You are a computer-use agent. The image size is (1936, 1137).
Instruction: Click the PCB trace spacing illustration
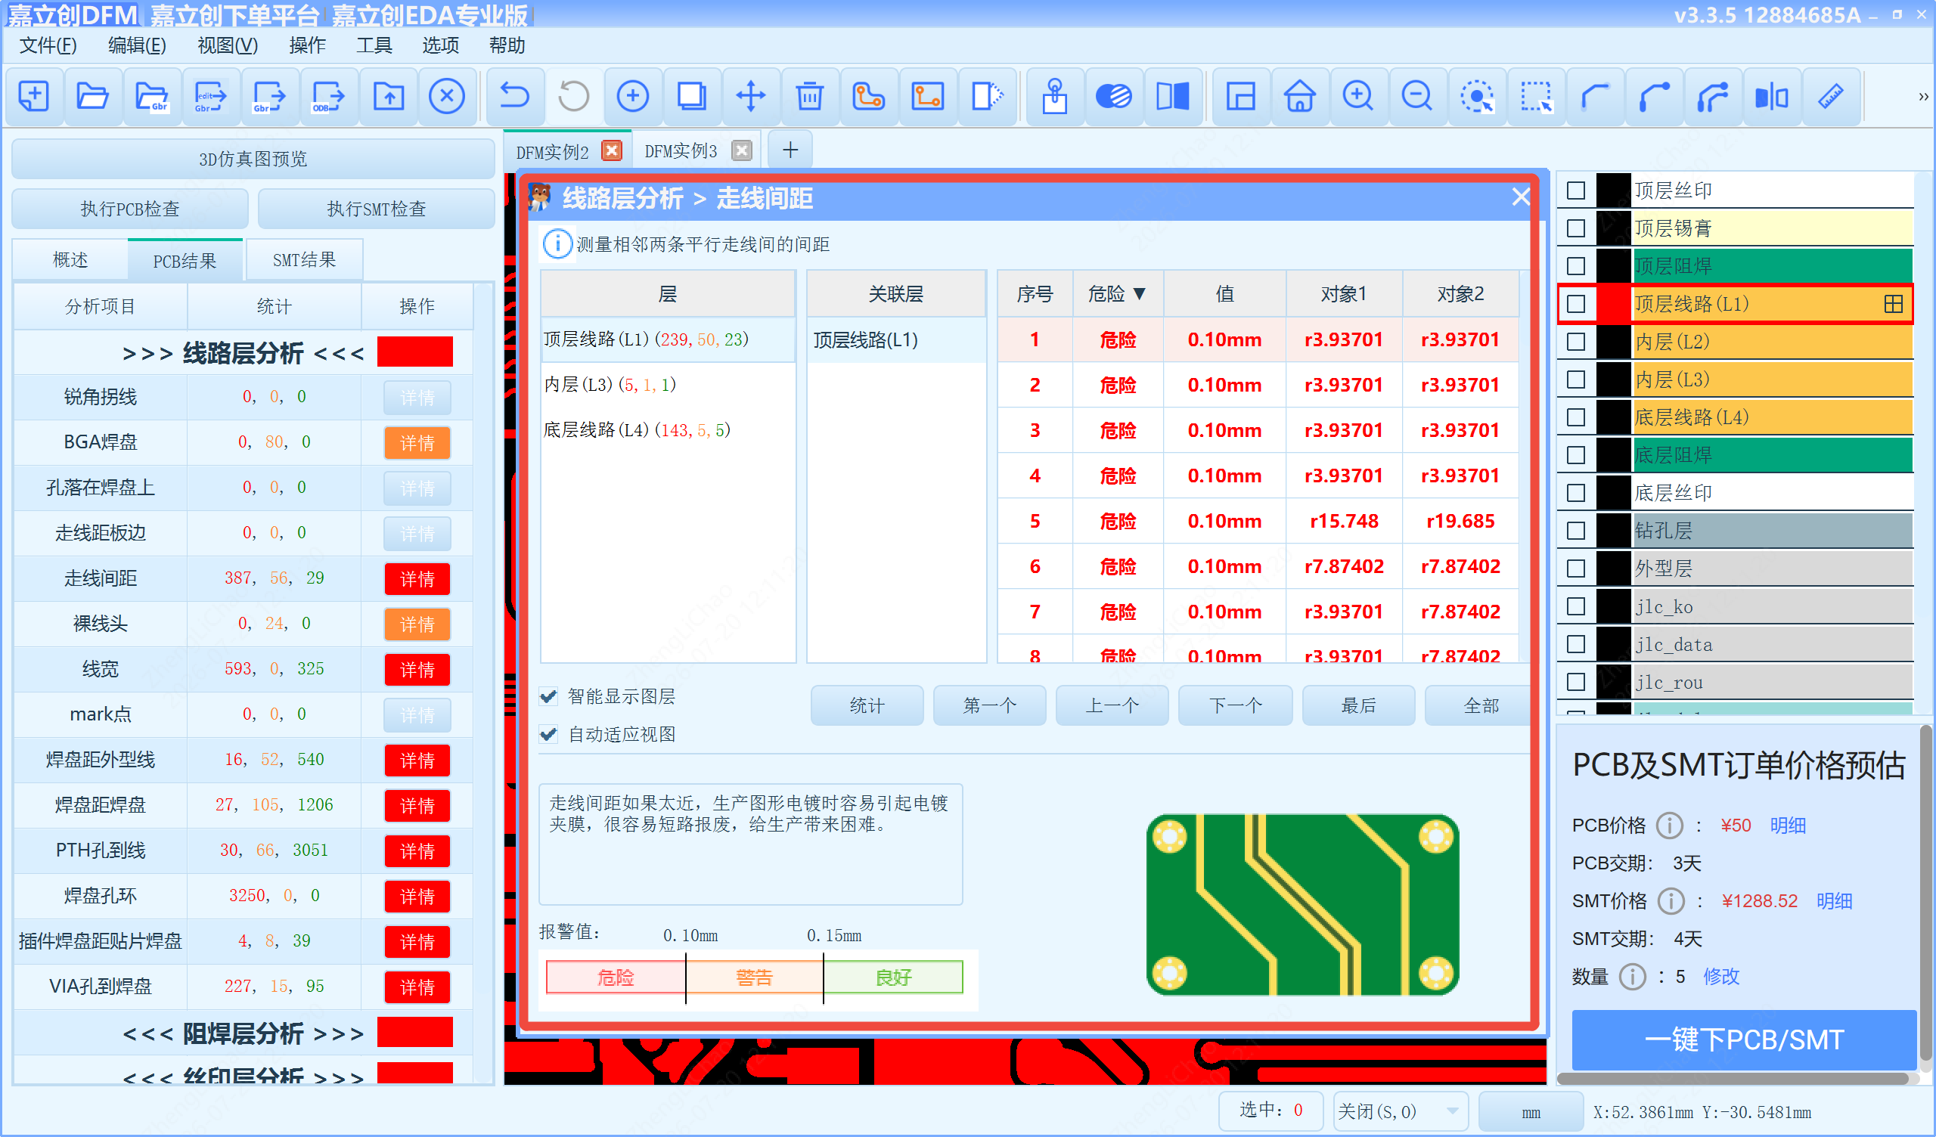pyautogui.click(x=1303, y=905)
